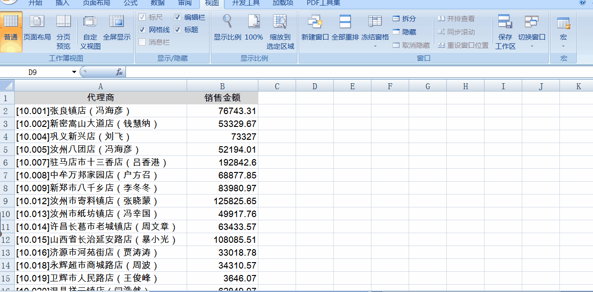This screenshot has height=292, width=593.
Task: Click into the formula bar input
Action: point(359,72)
